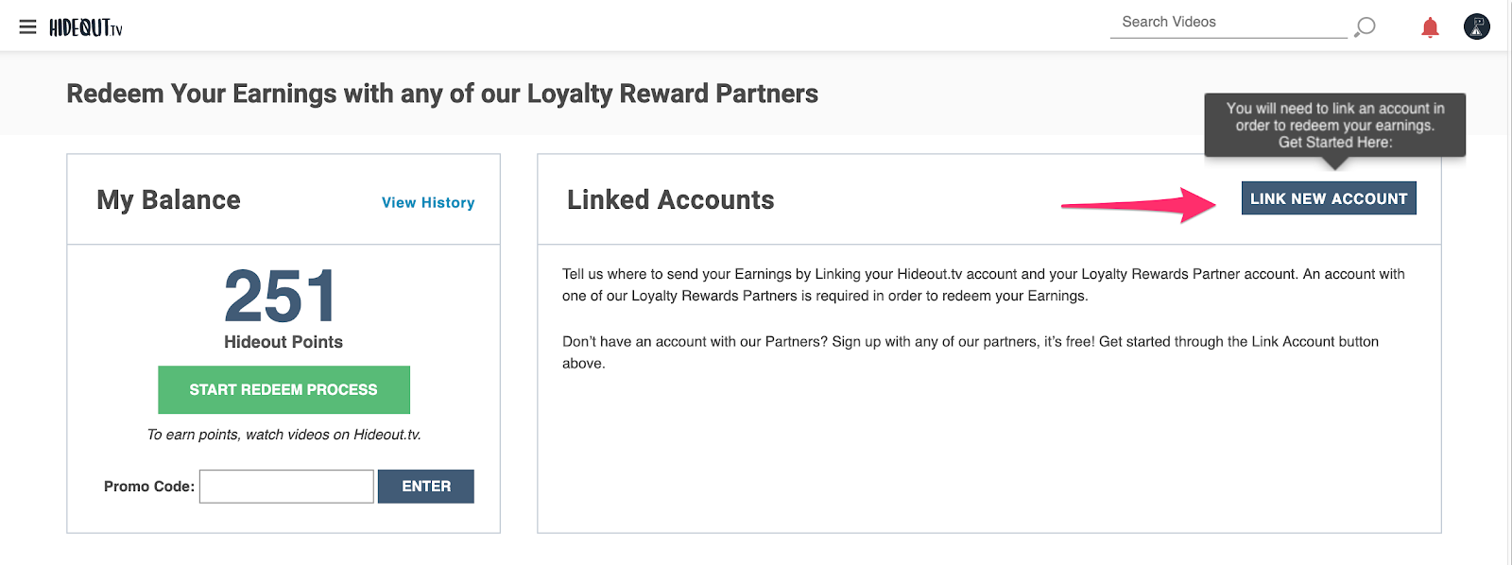
Task: Click the Hideout Points label
Action: coord(283,342)
